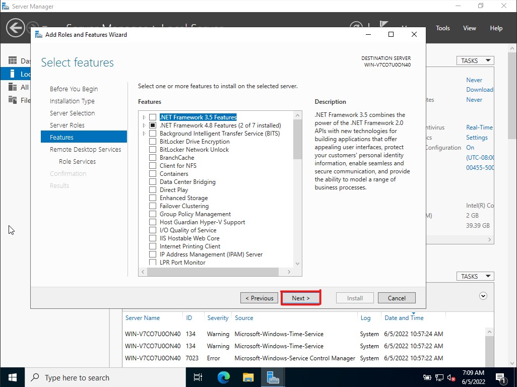Open the File and Storage Services sidebar icon
517x387 pixels.
[13, 100]
